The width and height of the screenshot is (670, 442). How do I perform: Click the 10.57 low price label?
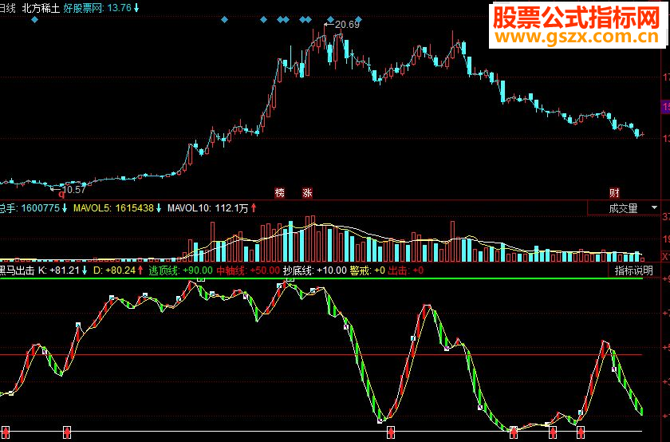tap(73, 189)
